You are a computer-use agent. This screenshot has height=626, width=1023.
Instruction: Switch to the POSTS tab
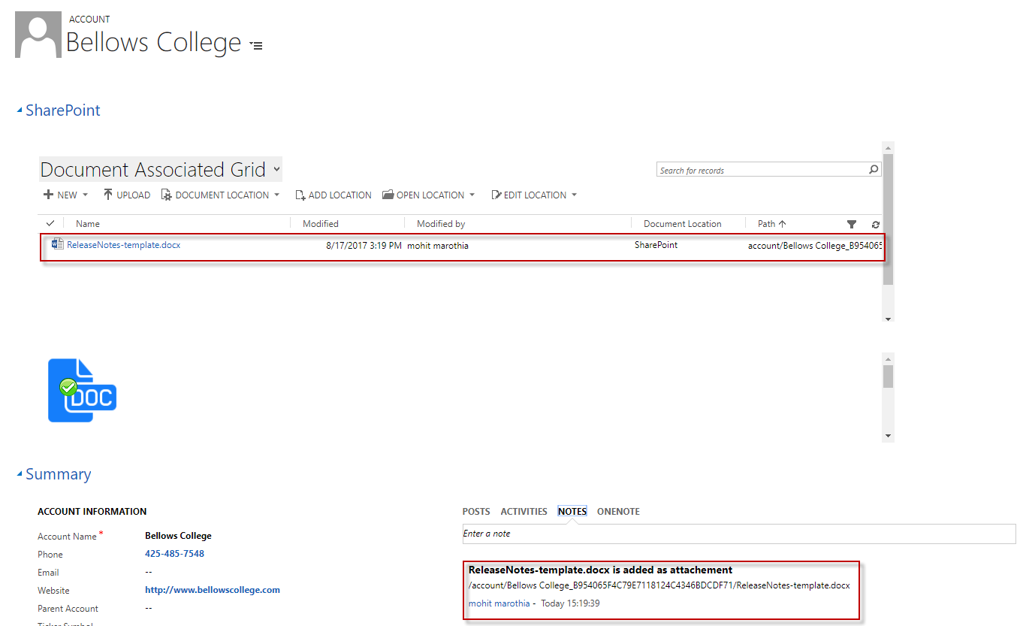coord(476,512)
